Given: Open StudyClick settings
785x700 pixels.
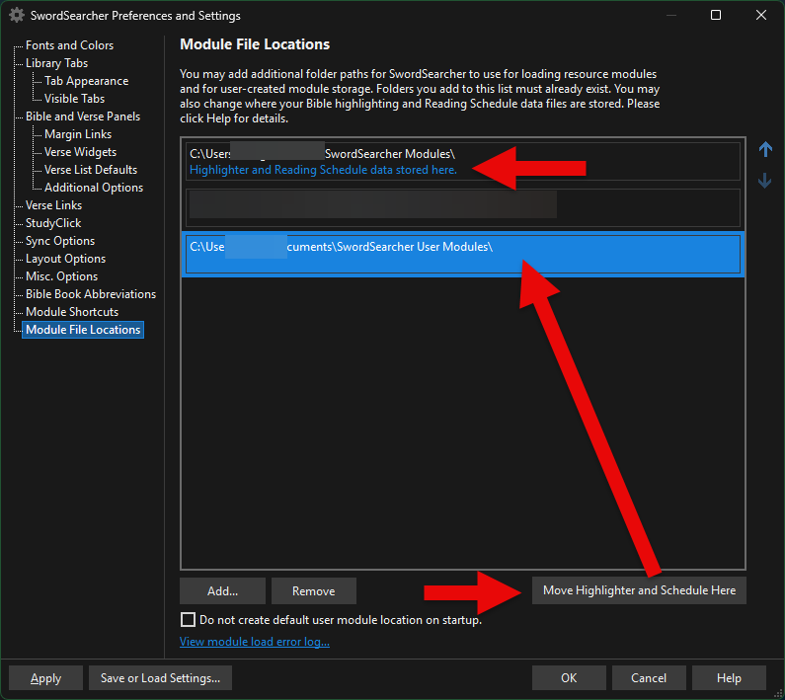Looking at the screenshot, I should [x=53, y=223].
